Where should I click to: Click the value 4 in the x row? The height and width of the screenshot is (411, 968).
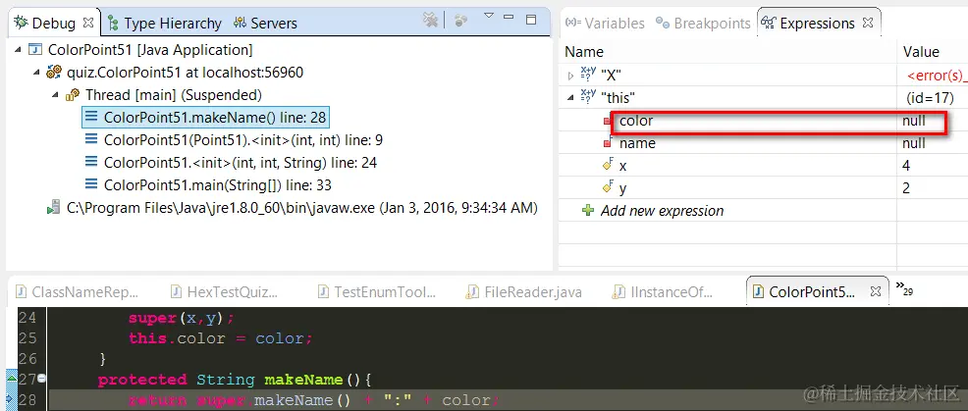coord(906,166)
